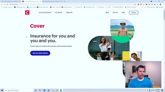
Task: Click the blue Get an Auto Quote button
Action: click(40, 53)
